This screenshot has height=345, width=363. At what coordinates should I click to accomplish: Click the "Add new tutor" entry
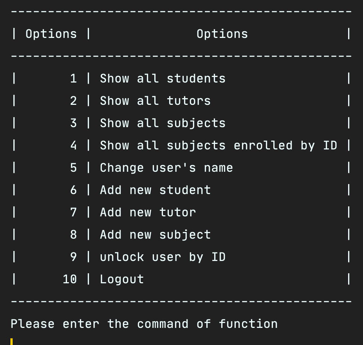coord(148,212)
